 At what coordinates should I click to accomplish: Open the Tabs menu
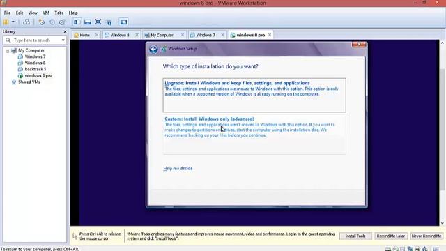[x=59, y=13]
